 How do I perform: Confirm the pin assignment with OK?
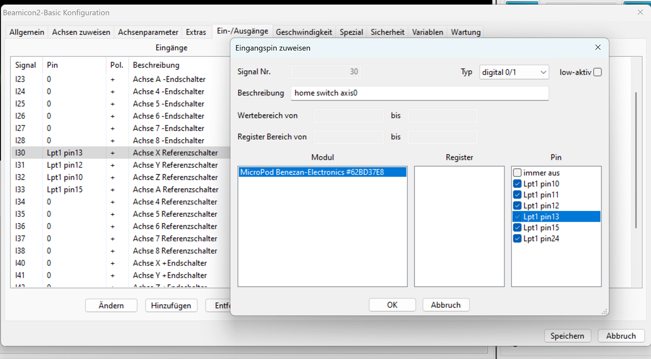[x=392, y=305]
